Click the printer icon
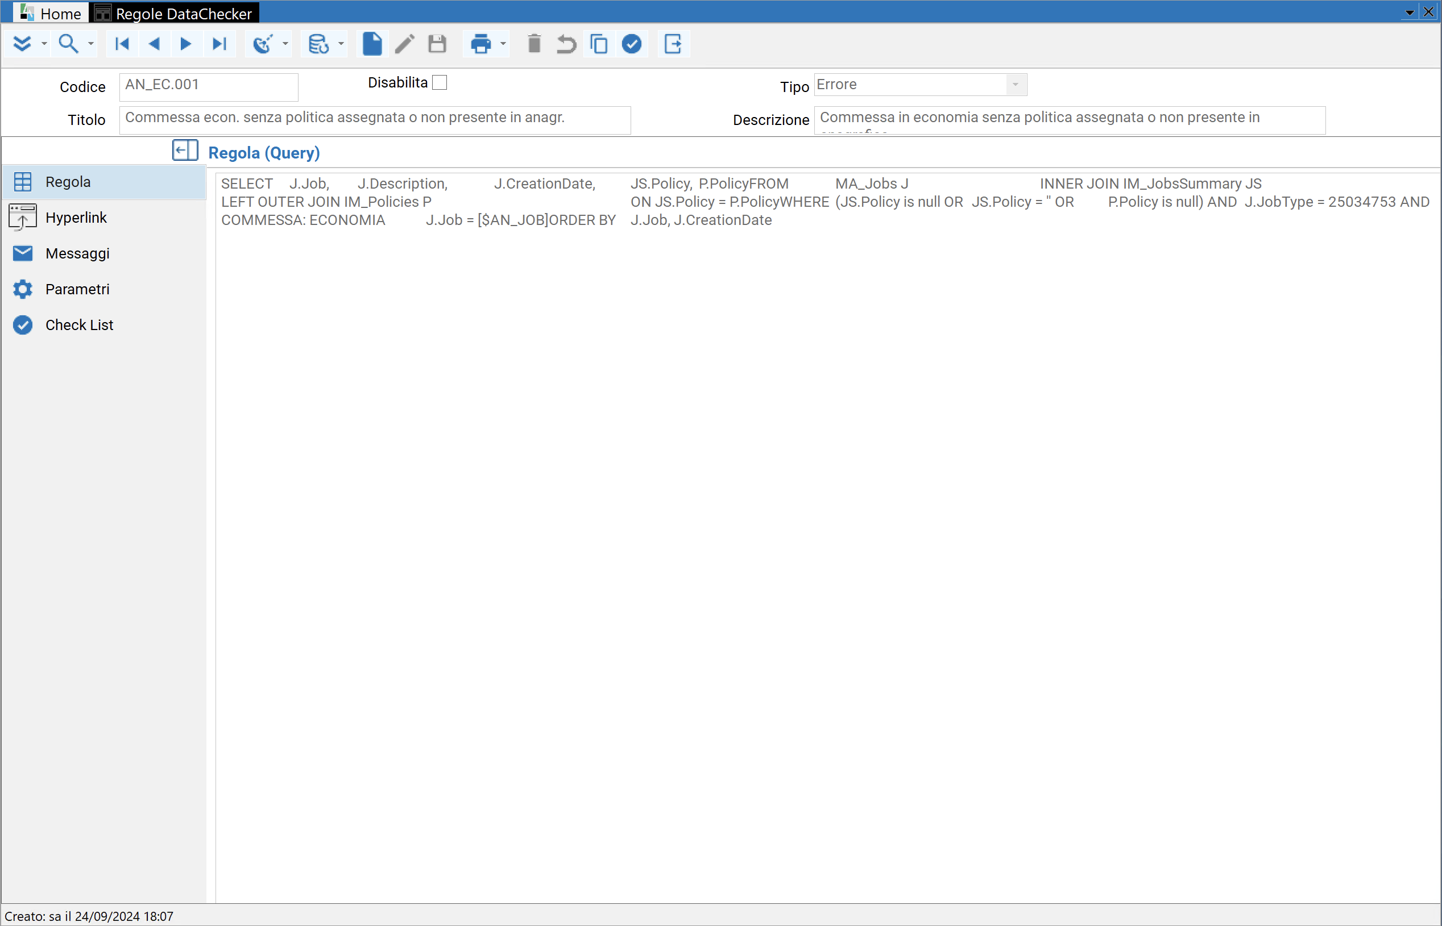Image resolution: width=1442 pixels, height=926 pixels. [x=481, y=44]
